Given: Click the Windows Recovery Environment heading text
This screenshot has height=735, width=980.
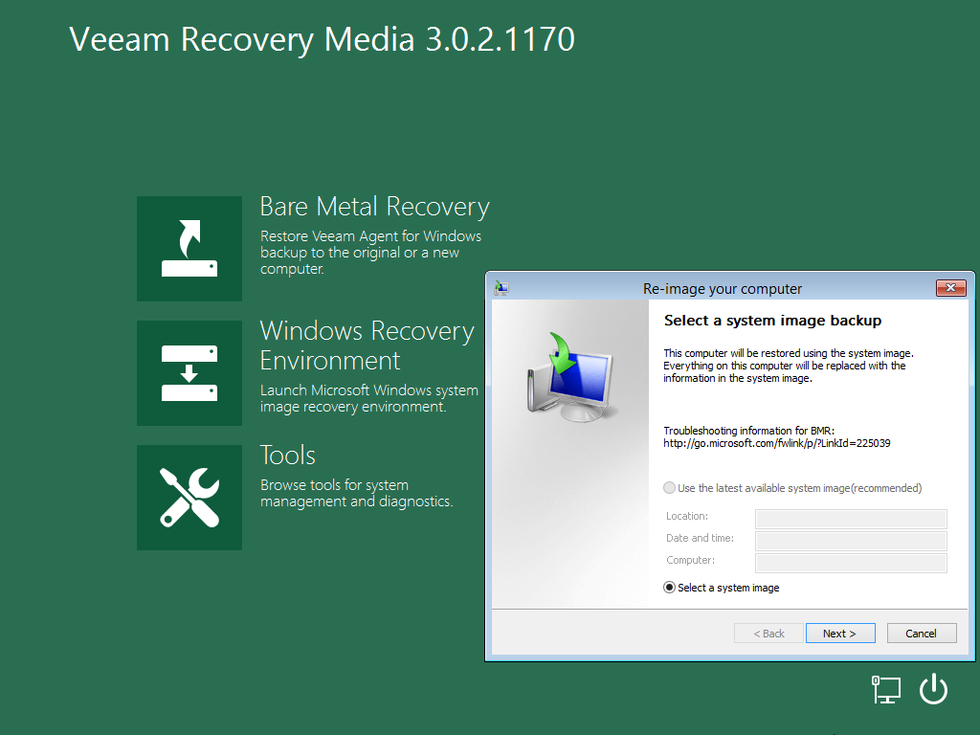Looking at the screenshot, I should point(367,345).
